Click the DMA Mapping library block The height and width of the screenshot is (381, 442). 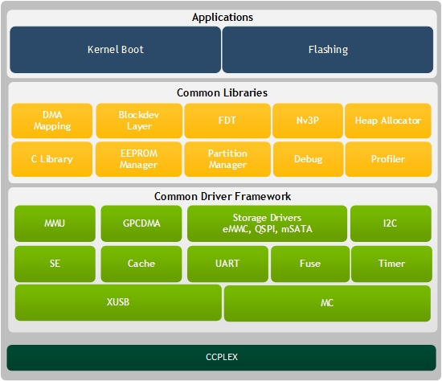[x=52, y=121]
